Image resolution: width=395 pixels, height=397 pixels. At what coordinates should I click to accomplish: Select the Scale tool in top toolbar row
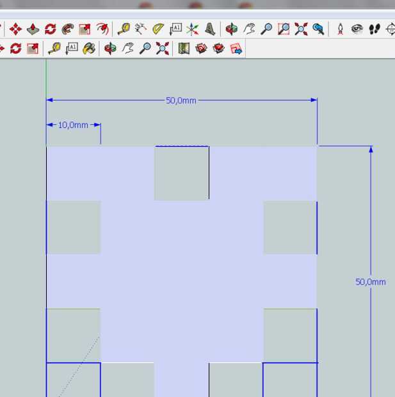(85, 29)
